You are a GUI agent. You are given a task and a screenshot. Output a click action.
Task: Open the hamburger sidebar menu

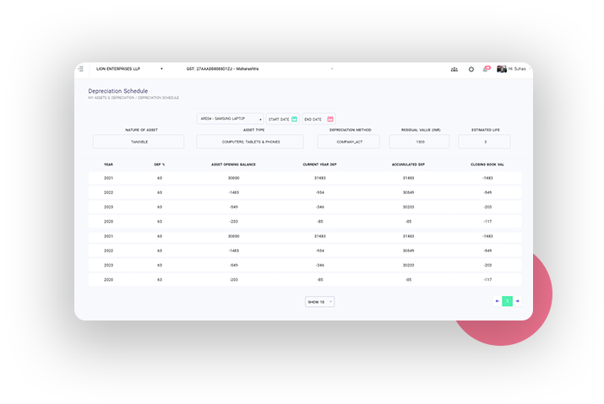81,69
